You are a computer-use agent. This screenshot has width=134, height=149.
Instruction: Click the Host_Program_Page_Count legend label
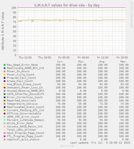click(x=26, y=133)
